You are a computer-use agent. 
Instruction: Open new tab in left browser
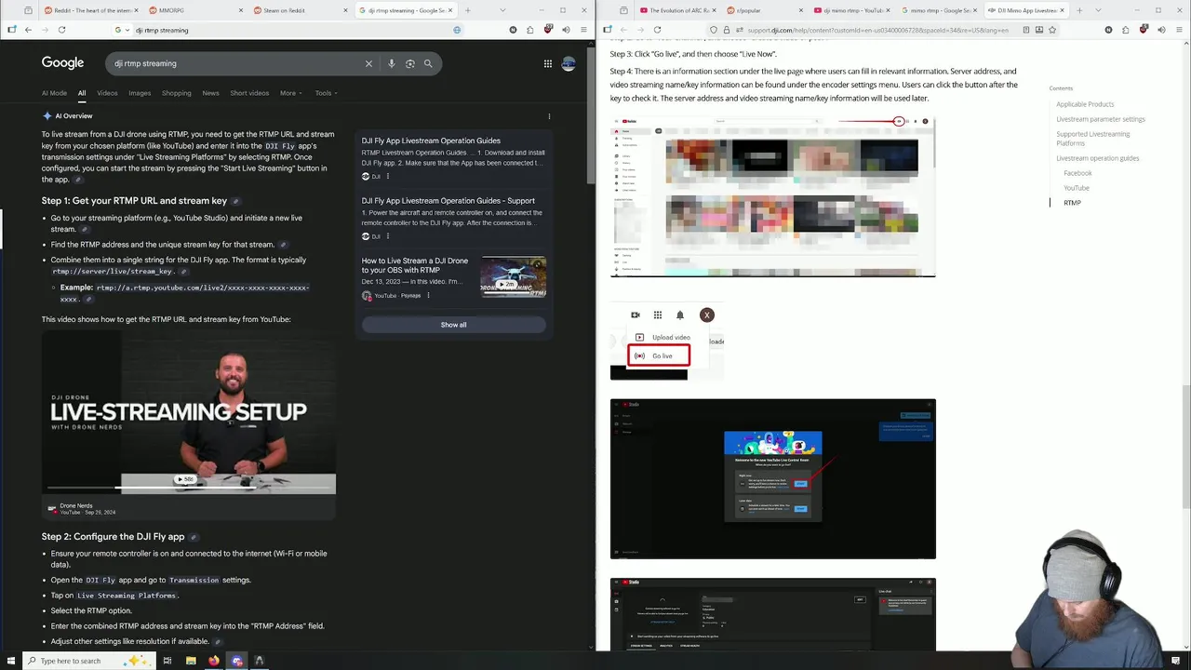(x=466, y=10)
